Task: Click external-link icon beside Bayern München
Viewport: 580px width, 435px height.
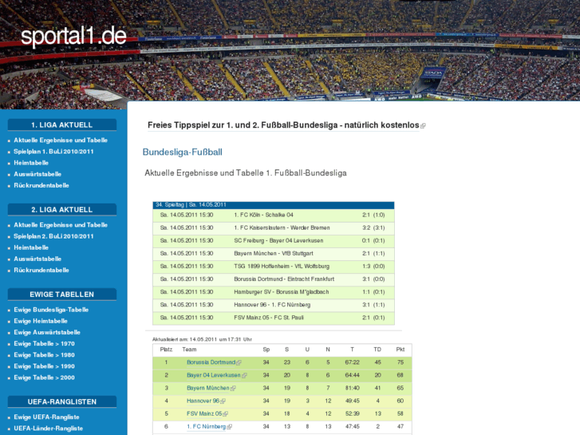Action: pyautogui.click(x=233, y=389)
